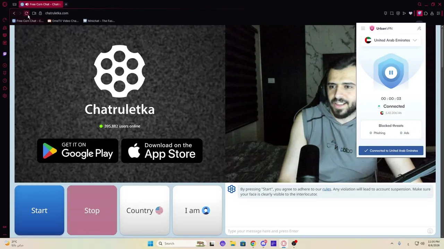View site security lock info
444x249 pixels.
pyautogui.click(x=40, y=13)
